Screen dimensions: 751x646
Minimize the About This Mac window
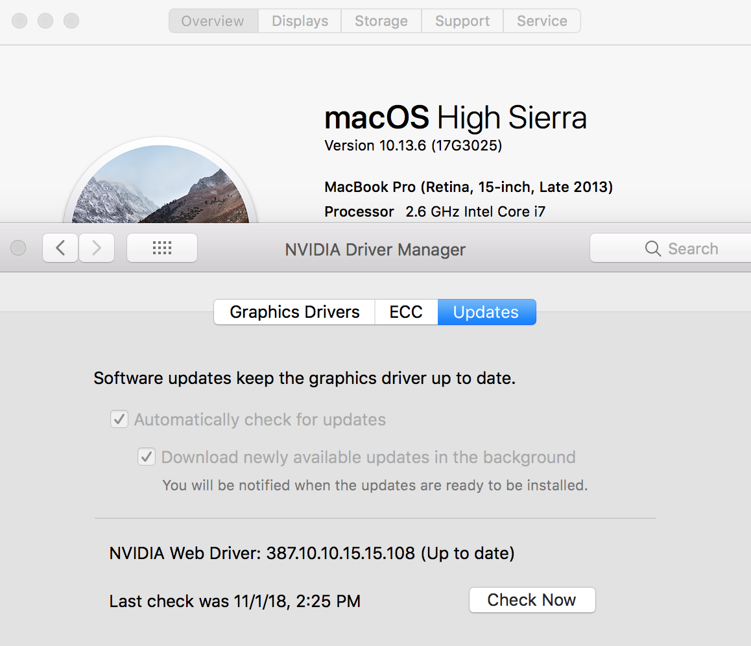[x=45, y=21]
